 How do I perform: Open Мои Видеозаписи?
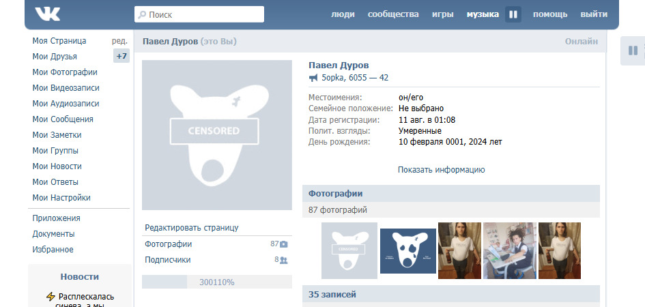pos(66,88)
